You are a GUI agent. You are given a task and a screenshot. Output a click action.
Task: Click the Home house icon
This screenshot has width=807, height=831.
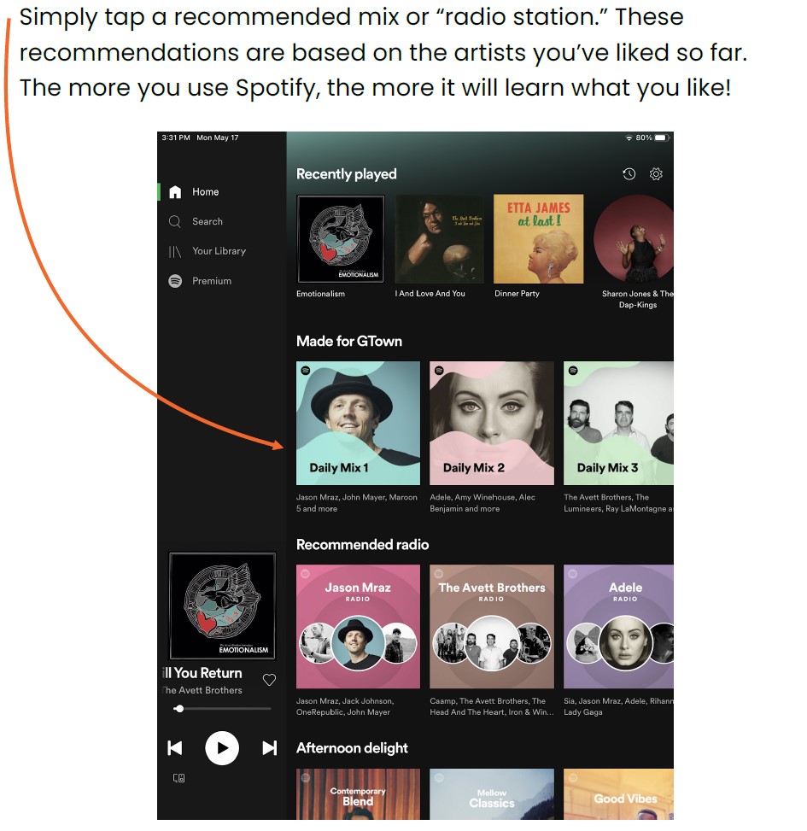coord(175,192)
